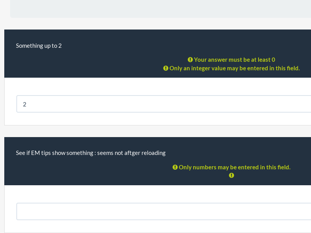Click the light gray panel at the top
The width and height of the screenshot is (311, 233).
160,9
